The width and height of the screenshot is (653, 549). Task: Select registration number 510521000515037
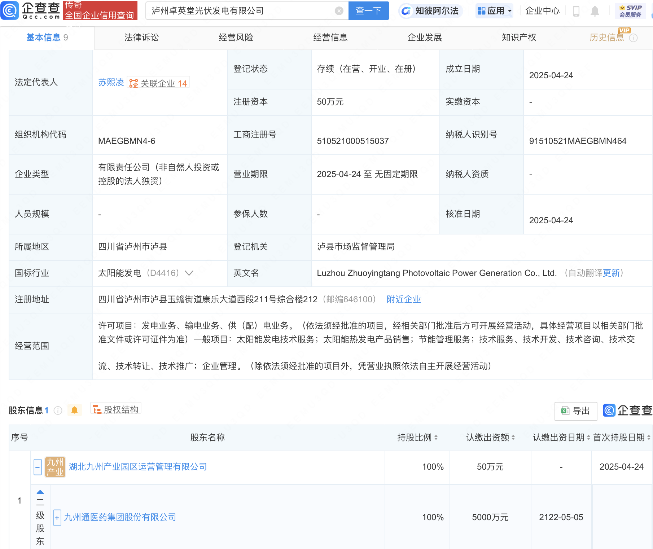pos(353,141)
